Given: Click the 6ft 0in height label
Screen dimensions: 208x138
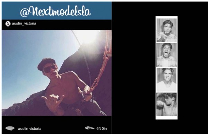Looking at the screenshot, I should tap(102, 129).
